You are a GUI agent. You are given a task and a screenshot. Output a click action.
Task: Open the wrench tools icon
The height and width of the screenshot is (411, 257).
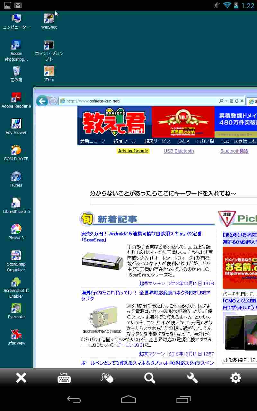[x=192, y=378]
